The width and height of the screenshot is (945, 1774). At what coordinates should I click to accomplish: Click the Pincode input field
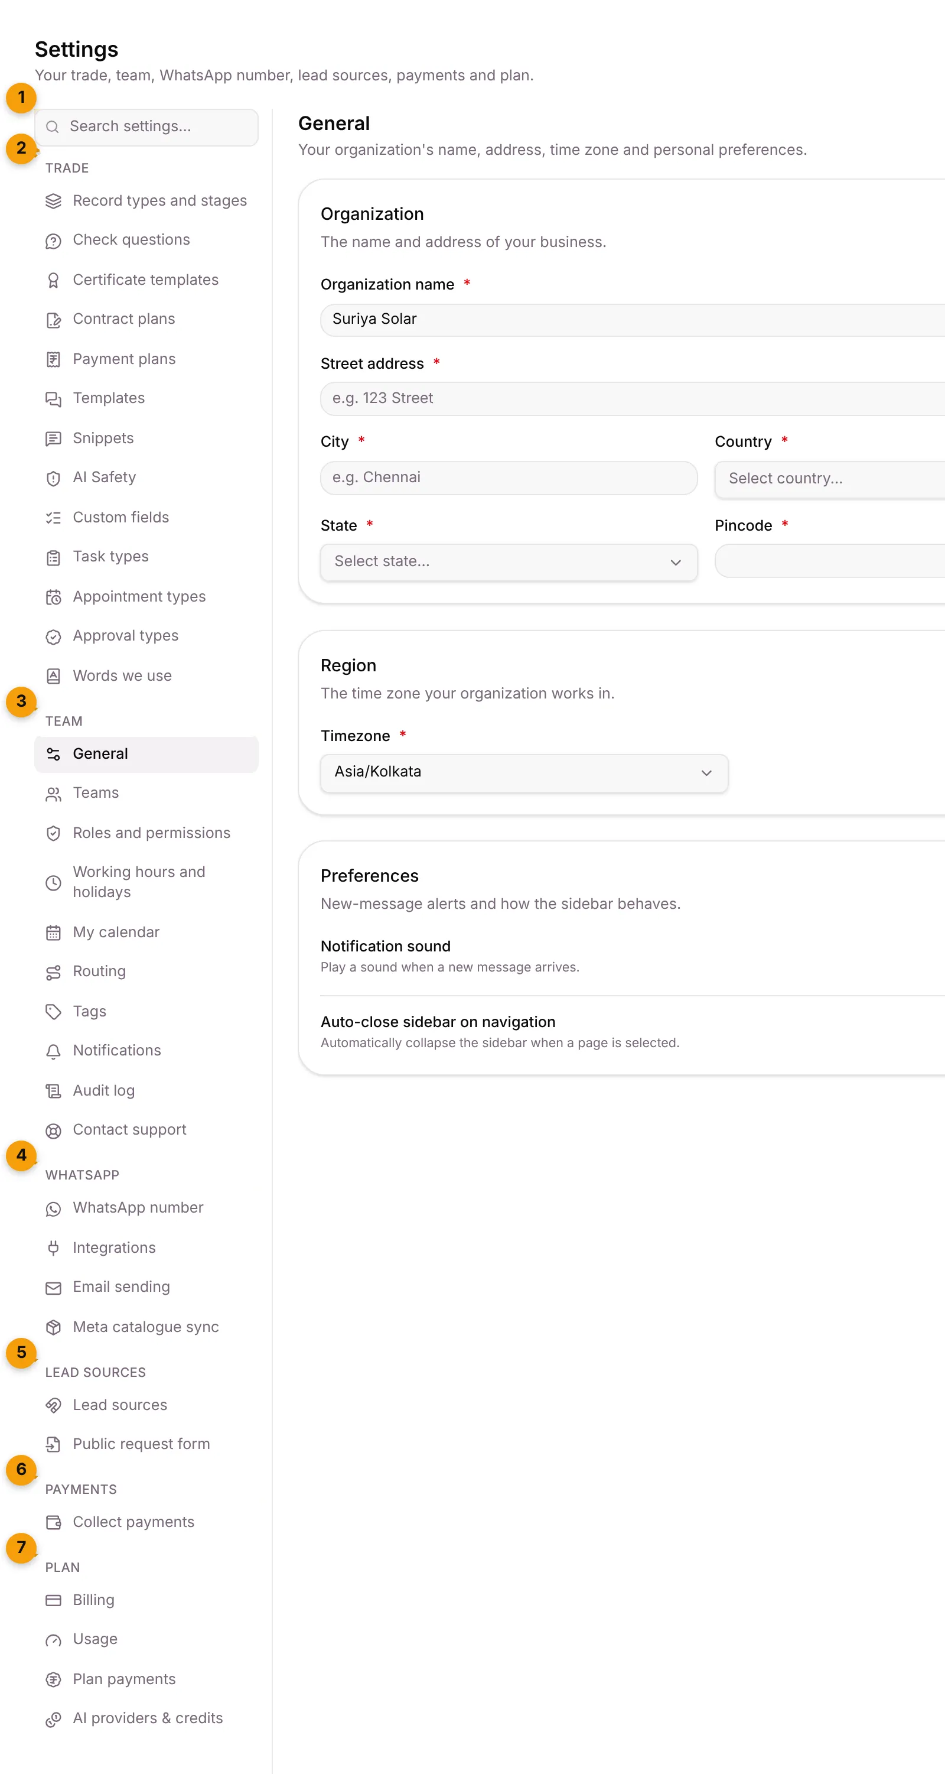pyautogui.click(x=829, y=561)
